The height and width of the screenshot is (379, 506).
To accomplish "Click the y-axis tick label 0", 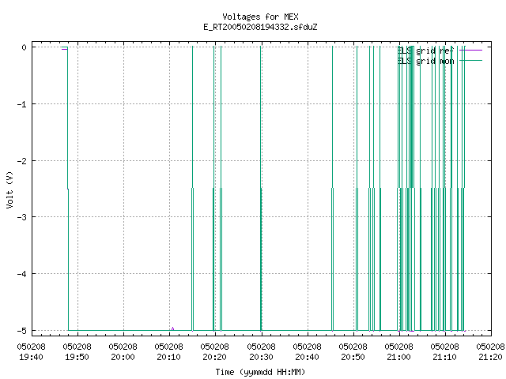I will tap(25, 47).
